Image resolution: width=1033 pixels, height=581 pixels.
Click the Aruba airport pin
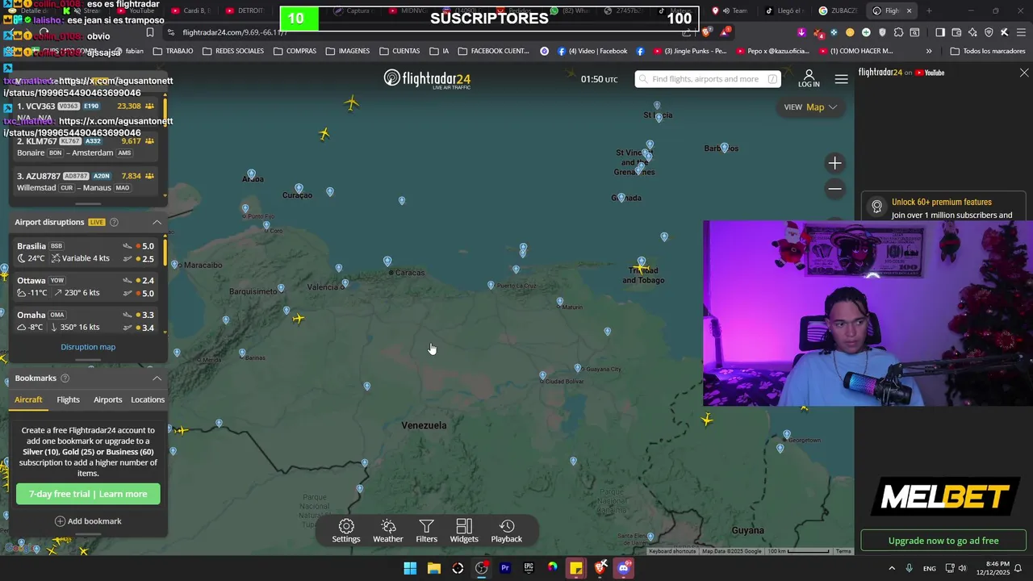tap(252, 175)
